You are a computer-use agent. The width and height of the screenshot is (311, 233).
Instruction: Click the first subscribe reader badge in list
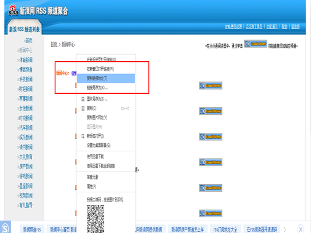pos(211,86)
